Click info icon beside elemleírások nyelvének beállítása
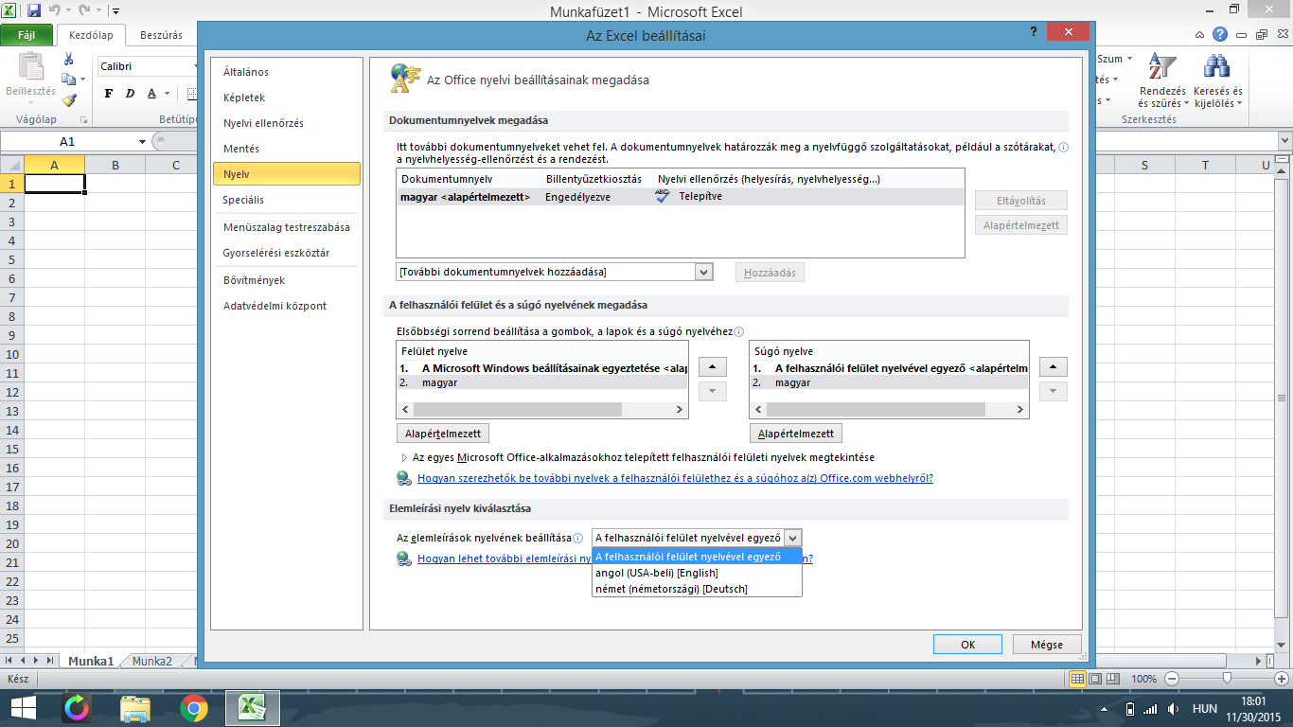1293x727 pixels. pos(577,538)
